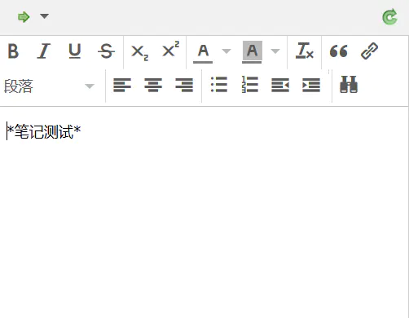Viewport: 409px width, 318px height.
Task: Open the dropdown next to green arrow
Action: pos(44,16)
